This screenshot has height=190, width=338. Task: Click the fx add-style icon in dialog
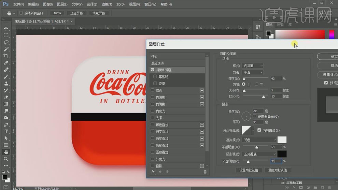(153, 172)
